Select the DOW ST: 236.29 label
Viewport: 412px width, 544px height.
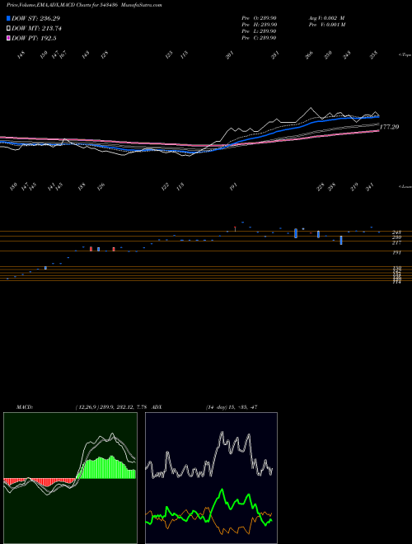coord(35,18)
